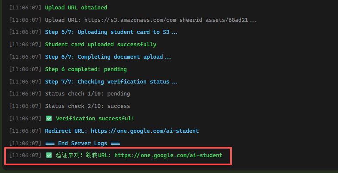Click the green checkmark in the red-highlighted line

49,155
